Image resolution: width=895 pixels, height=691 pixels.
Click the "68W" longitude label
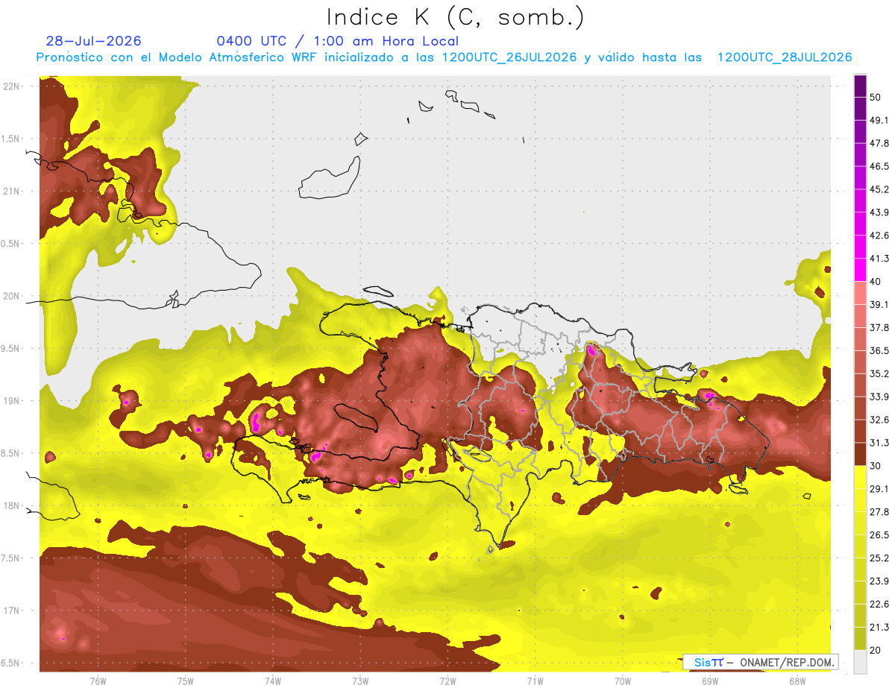click(797, 681)
